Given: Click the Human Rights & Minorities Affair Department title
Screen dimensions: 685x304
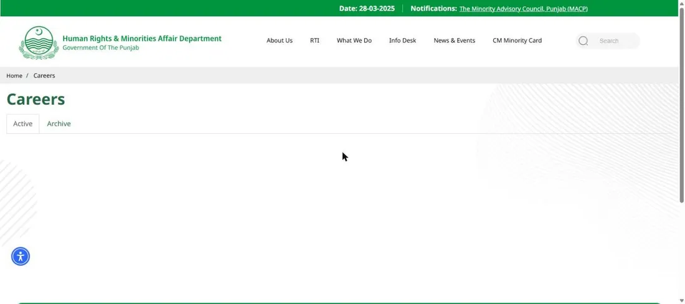Looking at the screenshot, I should click(x=142, y=39).
